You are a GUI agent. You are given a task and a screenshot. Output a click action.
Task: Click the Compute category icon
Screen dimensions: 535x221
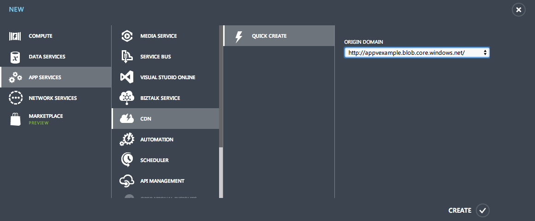16,36
